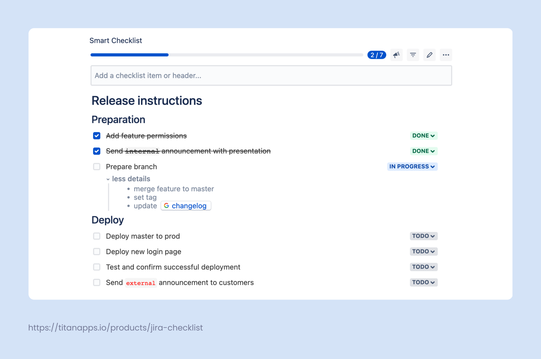Open the changelog link
The height and width of the screenshot is (359, 541).
[x=189, y=206]
